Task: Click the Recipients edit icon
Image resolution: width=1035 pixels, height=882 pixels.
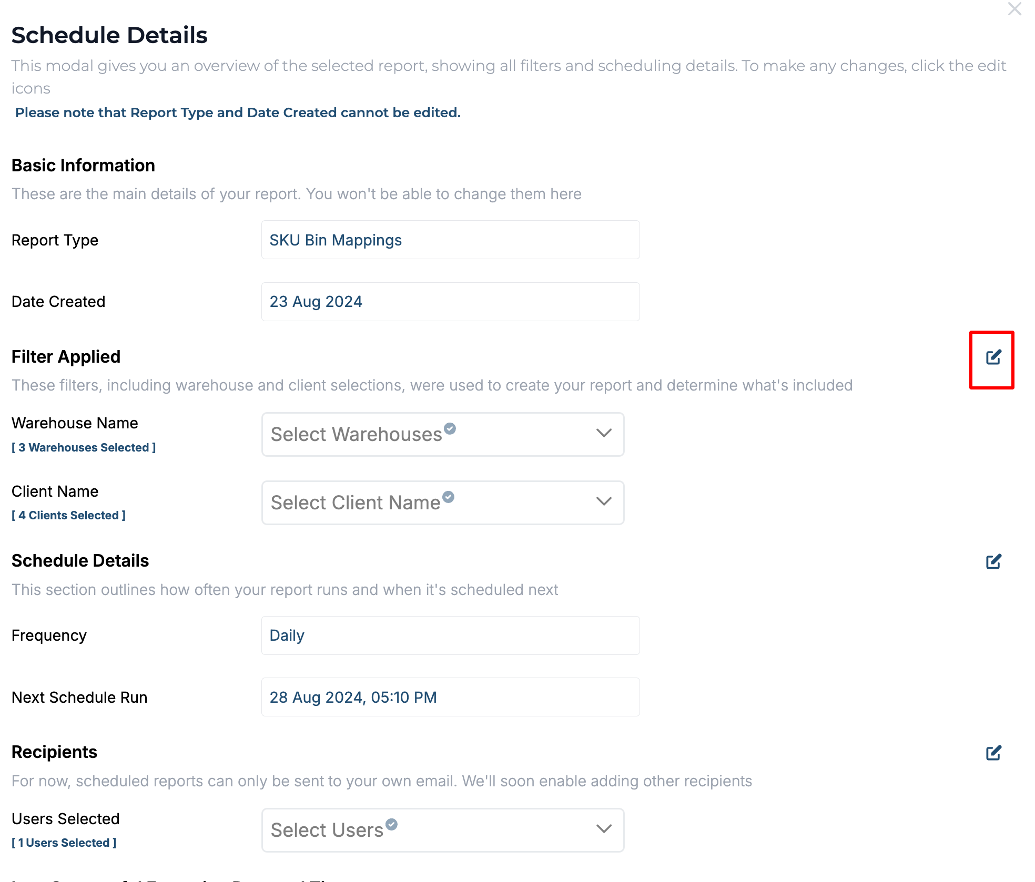Action: [993, 753]
